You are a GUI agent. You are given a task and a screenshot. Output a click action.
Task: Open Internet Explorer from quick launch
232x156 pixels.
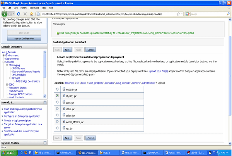click(22, 153)
